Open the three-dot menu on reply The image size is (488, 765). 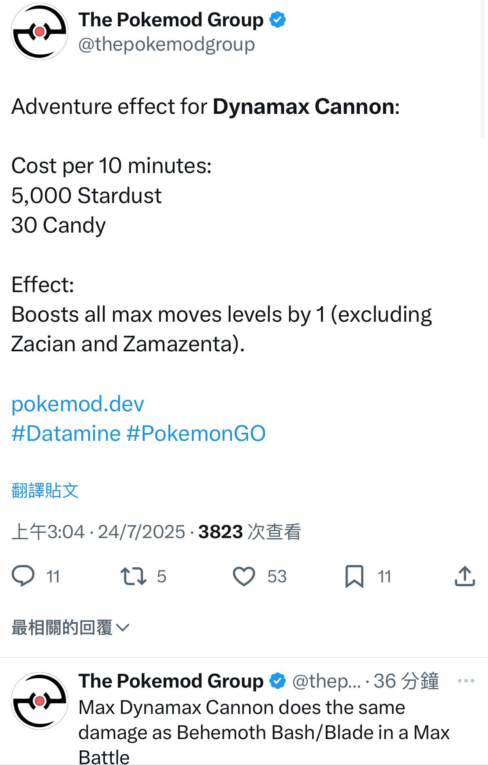(x=466, y=681)
